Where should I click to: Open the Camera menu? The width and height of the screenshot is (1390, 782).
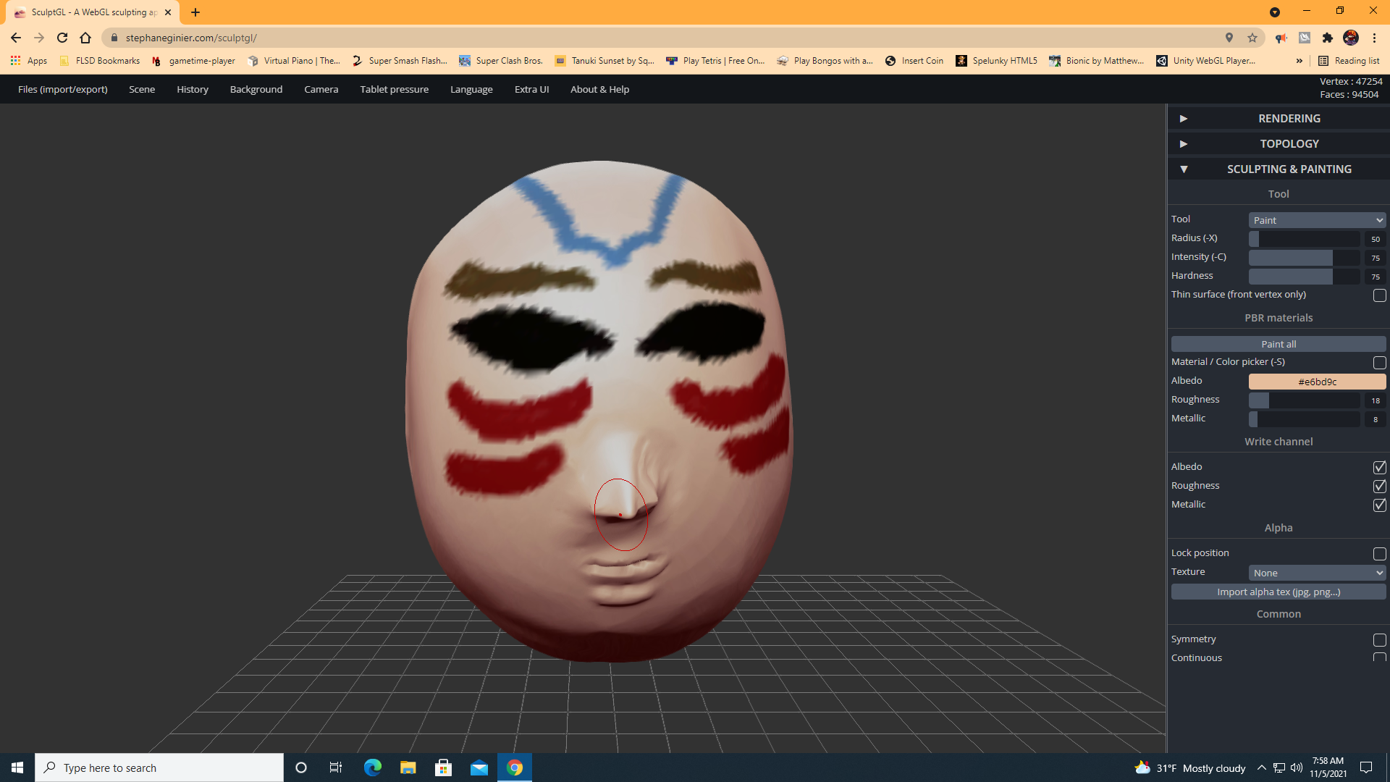coord(321,89)
